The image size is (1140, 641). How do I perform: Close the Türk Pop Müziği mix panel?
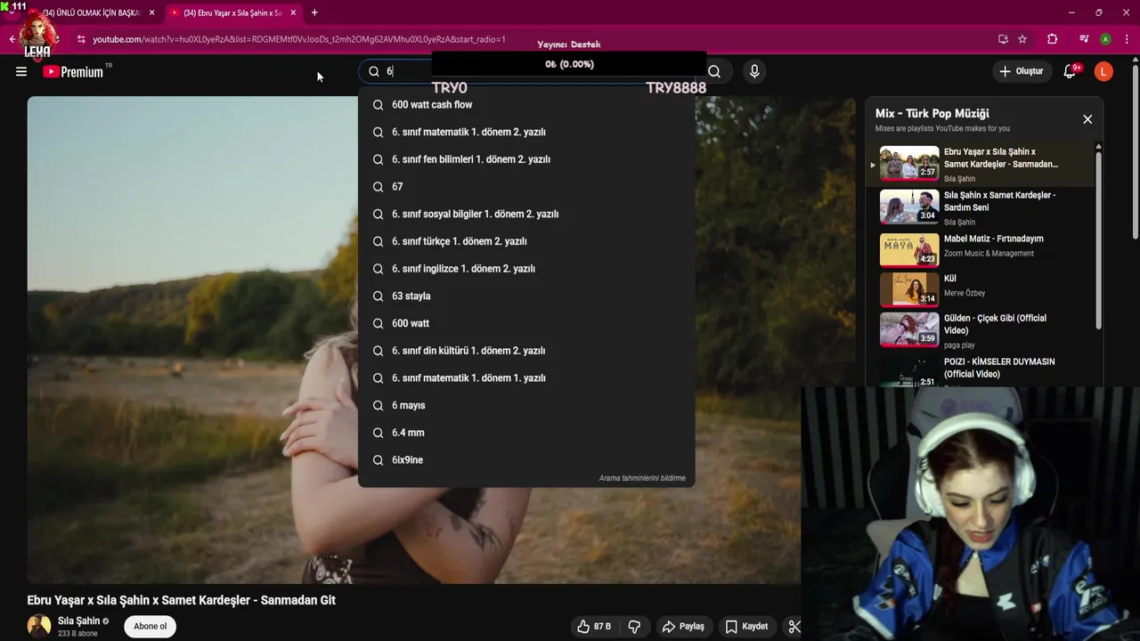pos(1087,119)
